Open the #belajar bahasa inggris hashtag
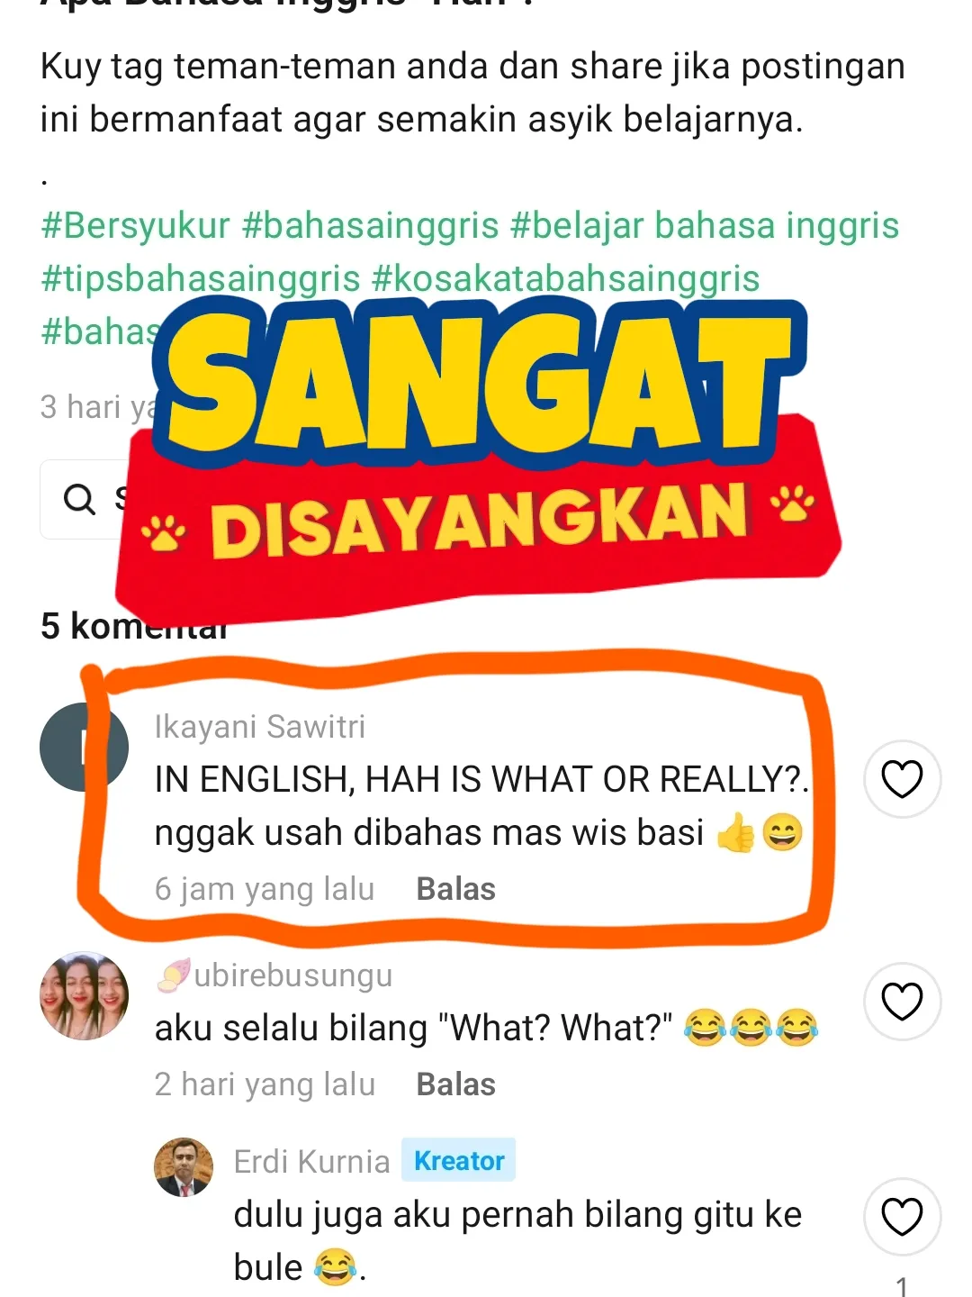 click(x=705, y=226)
